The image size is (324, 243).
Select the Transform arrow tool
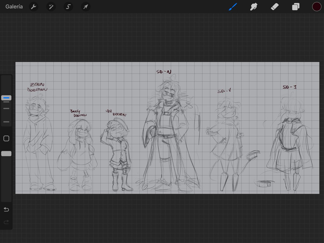pyautogui.click(x=85, y=6)
